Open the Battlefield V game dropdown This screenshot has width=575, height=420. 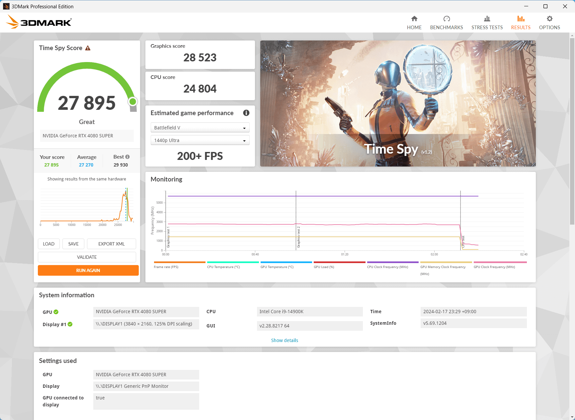(x=200, y=128)
